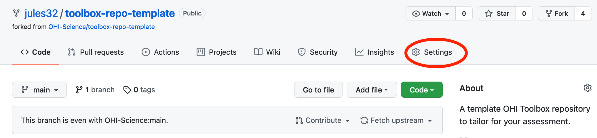Open the Fetch upstream dropdown

pos(396,120)
